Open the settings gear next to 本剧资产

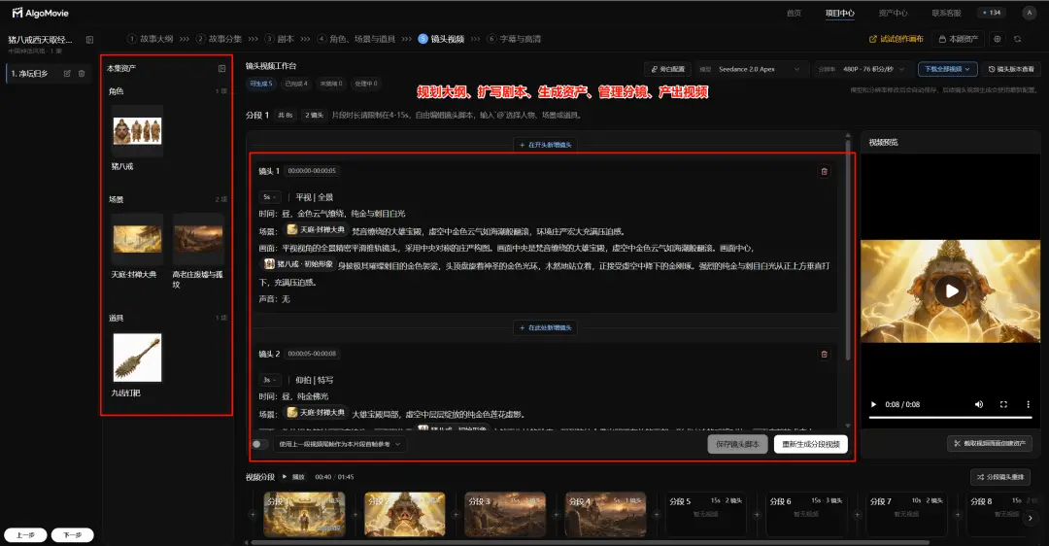tap(997, 39)
